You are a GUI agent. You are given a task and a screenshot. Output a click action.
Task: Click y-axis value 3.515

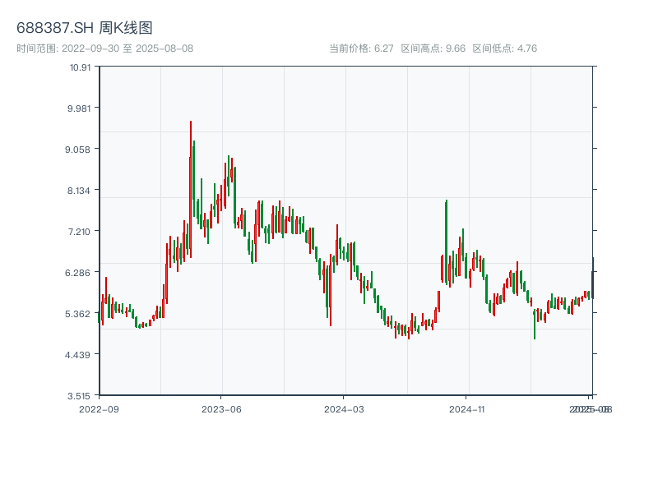pos(79,396)
